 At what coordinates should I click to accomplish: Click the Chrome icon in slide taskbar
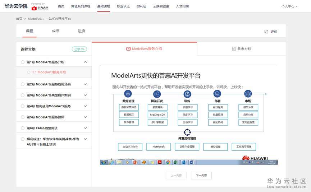[x=168, y=163]
